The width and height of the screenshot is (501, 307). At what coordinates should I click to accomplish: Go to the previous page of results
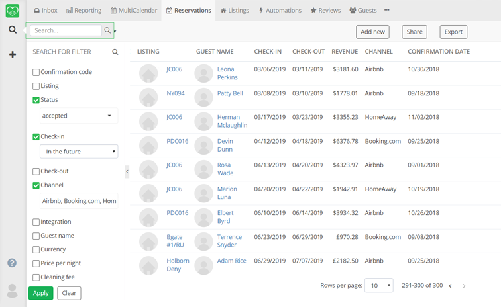click(x=450, y=286)
